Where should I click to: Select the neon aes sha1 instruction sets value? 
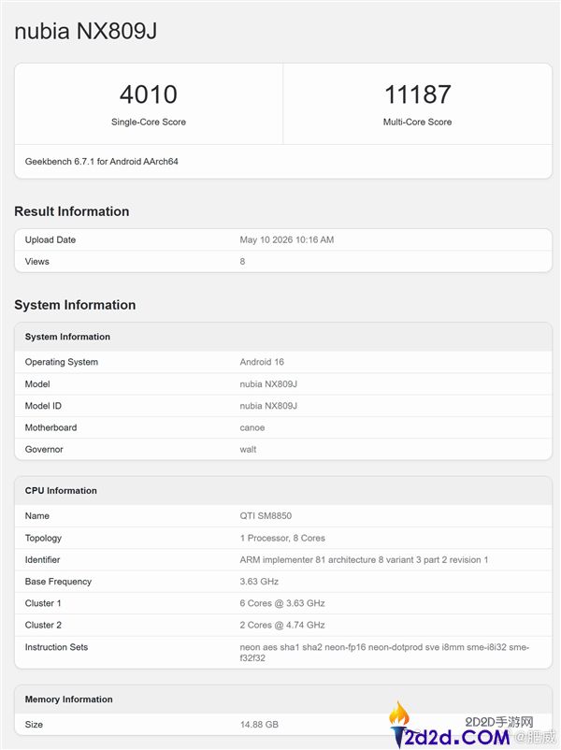click(384, 653)
